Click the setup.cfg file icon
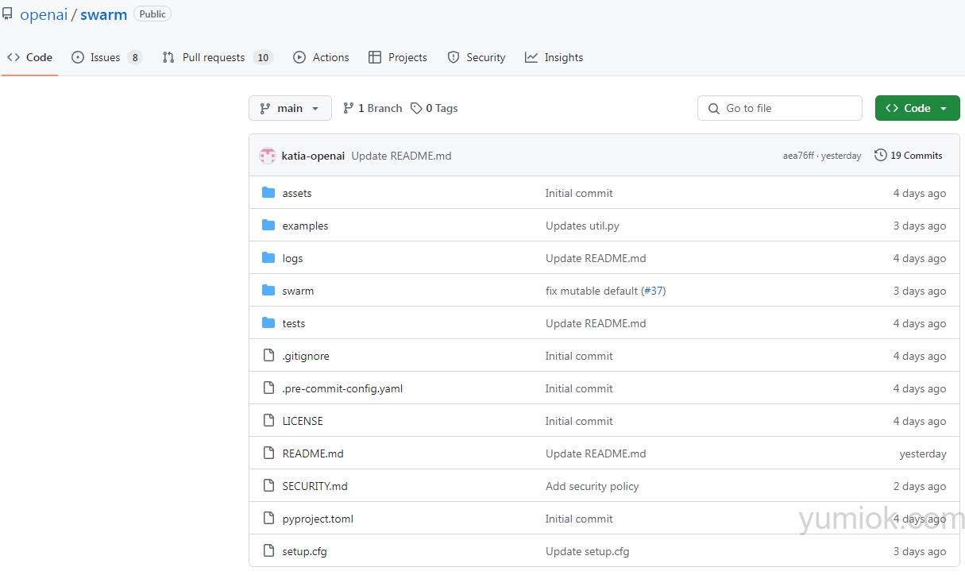 click(268, 551)
